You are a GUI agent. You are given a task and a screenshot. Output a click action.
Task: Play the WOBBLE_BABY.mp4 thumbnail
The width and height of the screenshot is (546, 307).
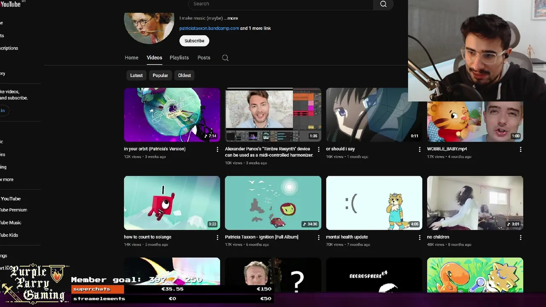coord(475,122)
